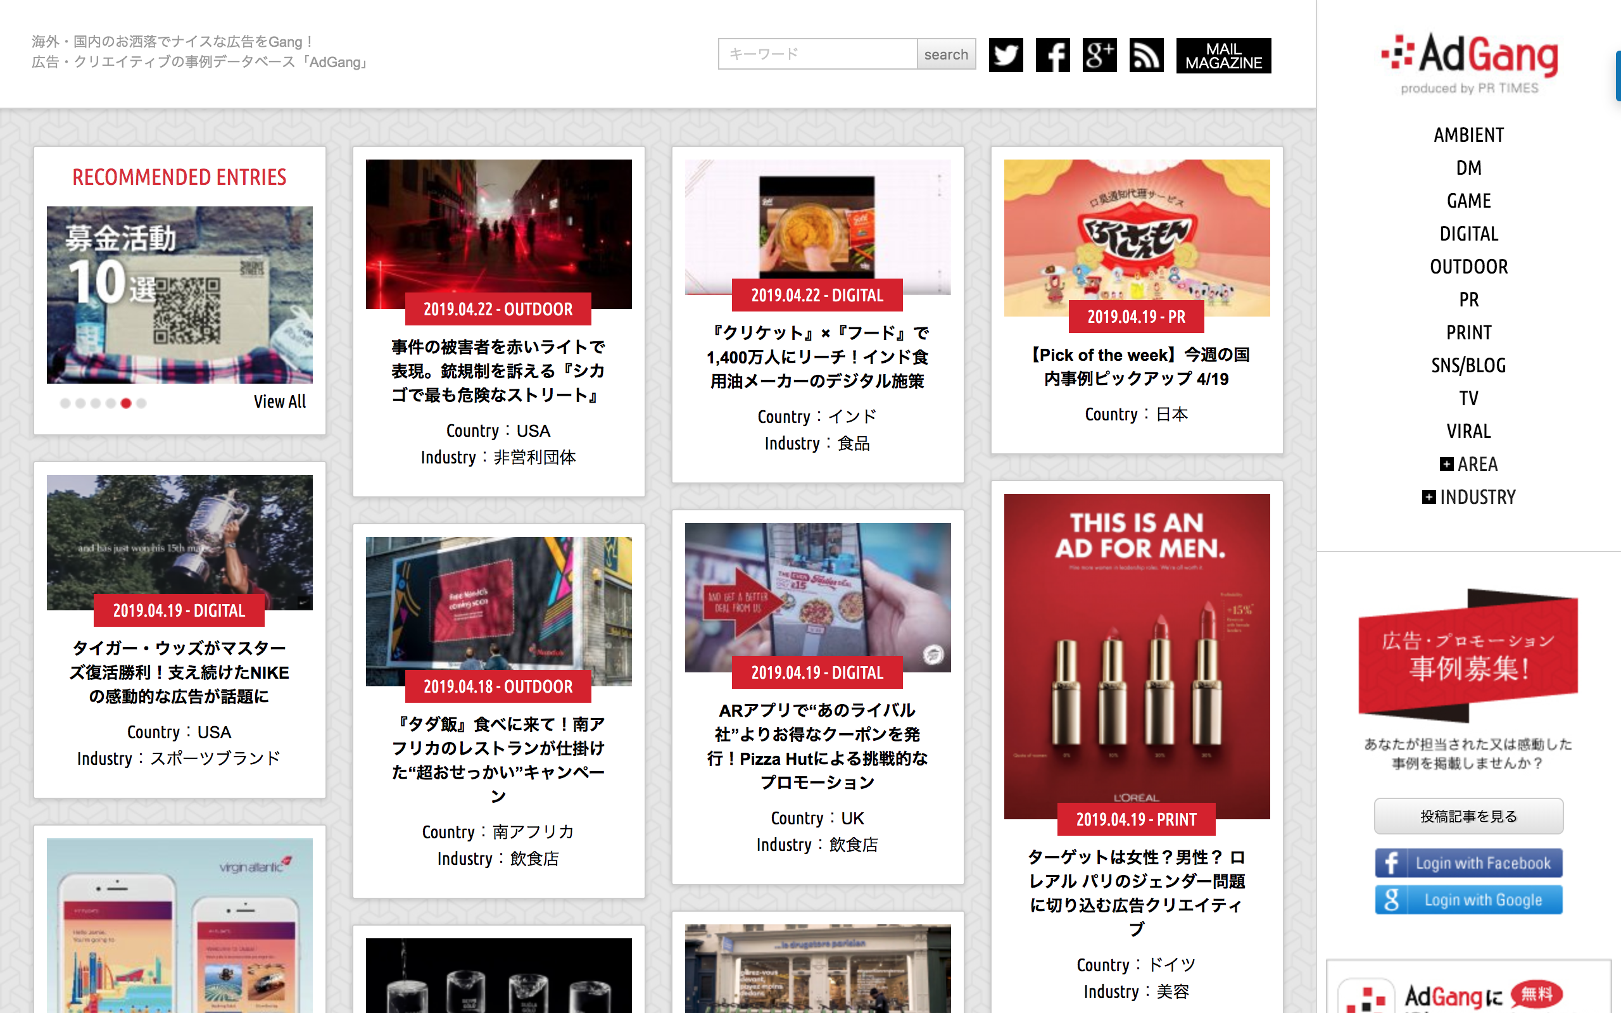Open the drugstore parisien storefront thumbnail
The height and width of the screenshot is (1013, 1621).
tap(817, 968)
